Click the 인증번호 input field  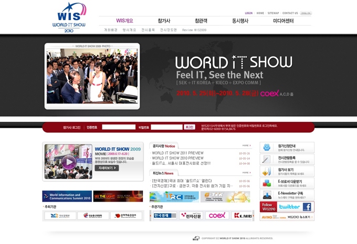[119, 127]
